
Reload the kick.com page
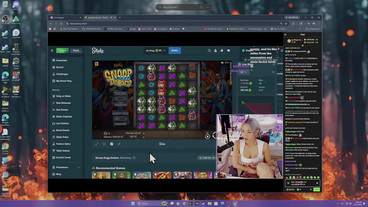61,24
